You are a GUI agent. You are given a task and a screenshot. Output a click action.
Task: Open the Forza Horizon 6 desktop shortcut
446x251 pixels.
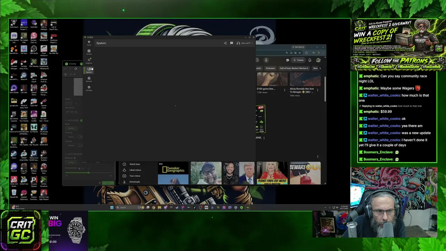click(44, 51)
